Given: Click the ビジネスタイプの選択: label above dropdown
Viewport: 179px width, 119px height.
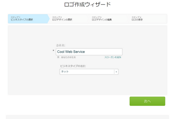Looking at the screenshot, I should pyautogui.click(x=73, y=66).
